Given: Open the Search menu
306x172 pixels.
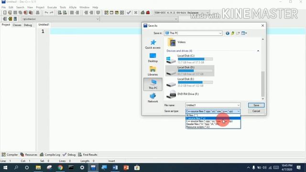Looking at the screenshot, I should [20, 7].
